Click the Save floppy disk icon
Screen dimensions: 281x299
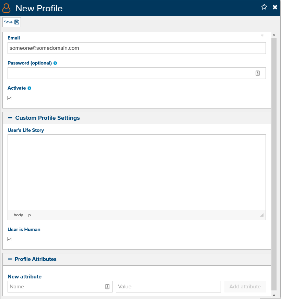click(17, 22)
